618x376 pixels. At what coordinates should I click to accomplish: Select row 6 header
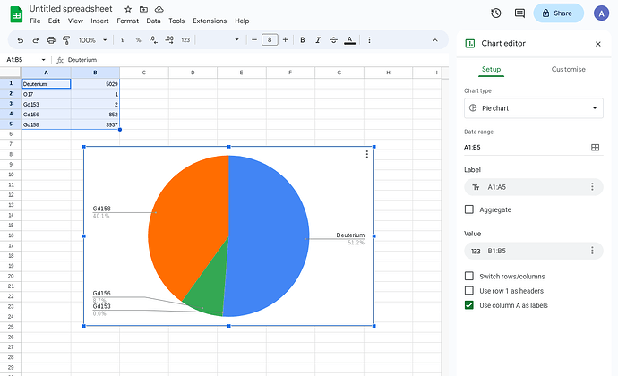pos(11,134)
